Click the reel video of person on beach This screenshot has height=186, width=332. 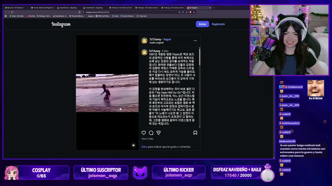click(107, 93)
